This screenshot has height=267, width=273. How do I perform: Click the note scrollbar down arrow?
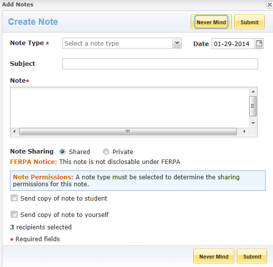tap(253, 123)
